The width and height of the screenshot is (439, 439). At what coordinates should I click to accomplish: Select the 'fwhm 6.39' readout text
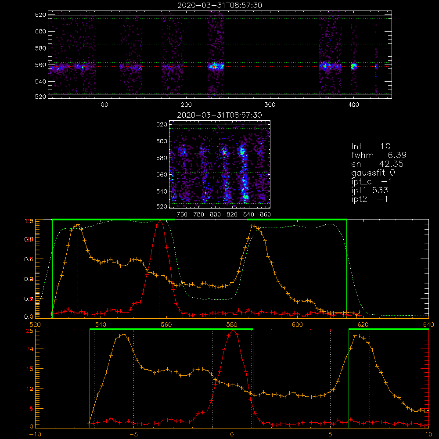[379, 155]
